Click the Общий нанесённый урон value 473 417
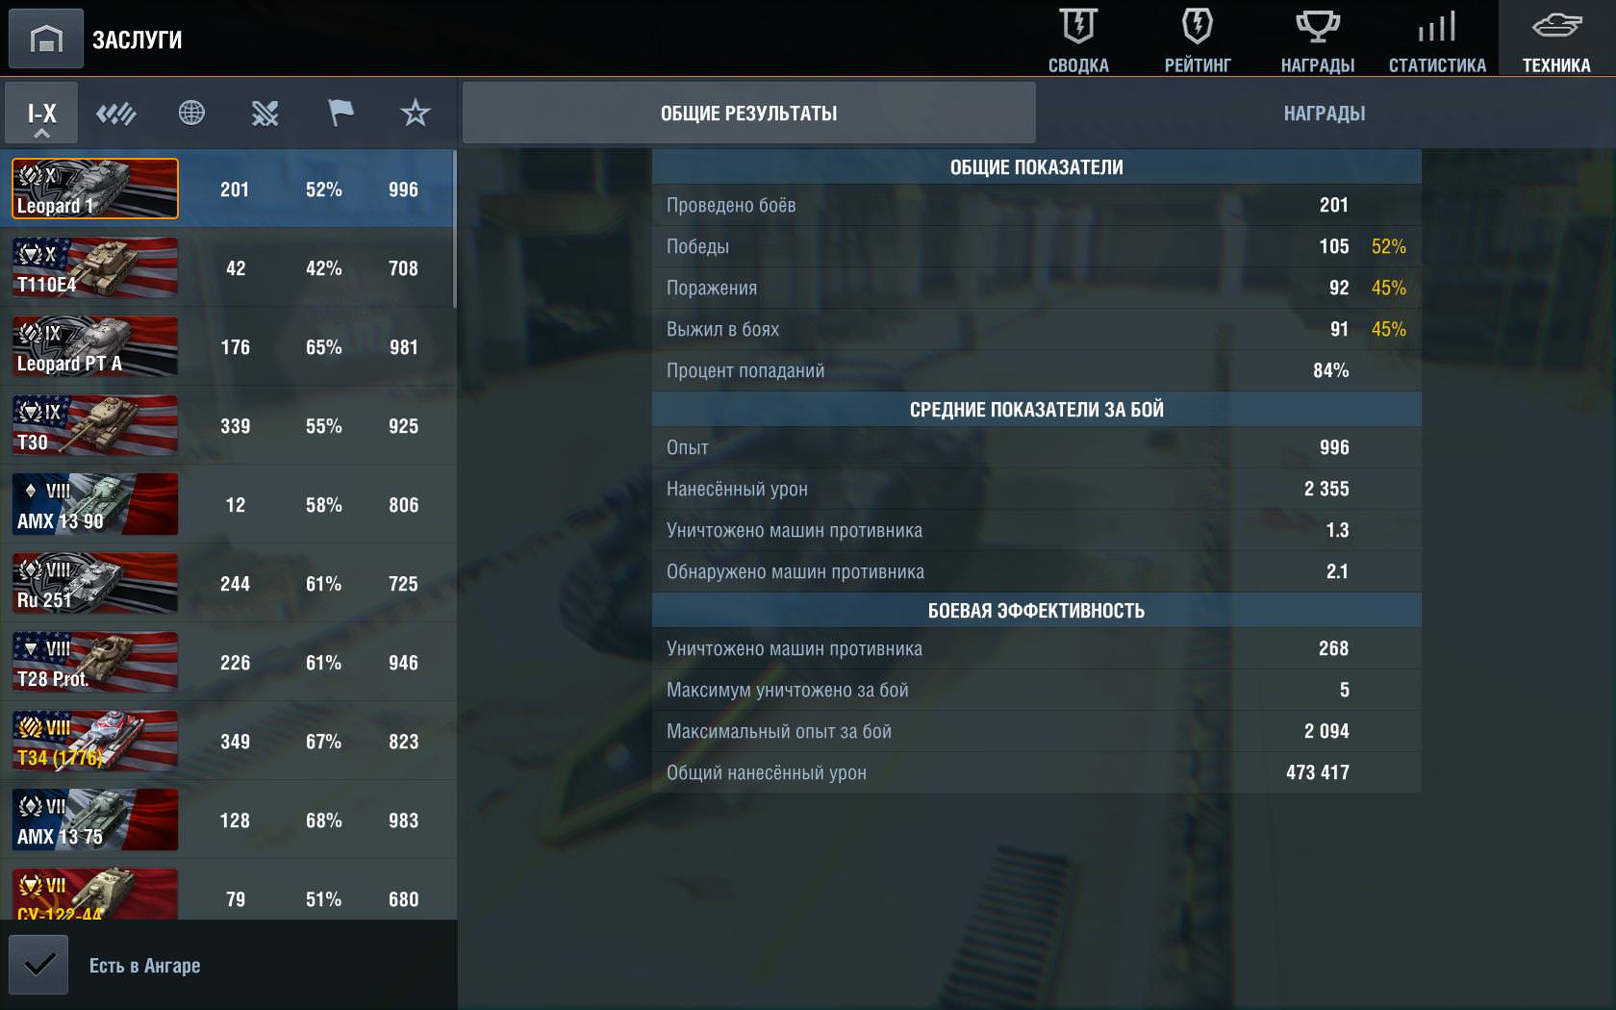 (x=1318, y=772)
